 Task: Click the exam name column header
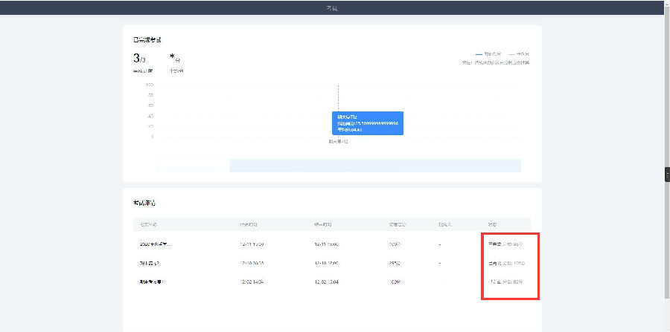click(x=148, y=224)
